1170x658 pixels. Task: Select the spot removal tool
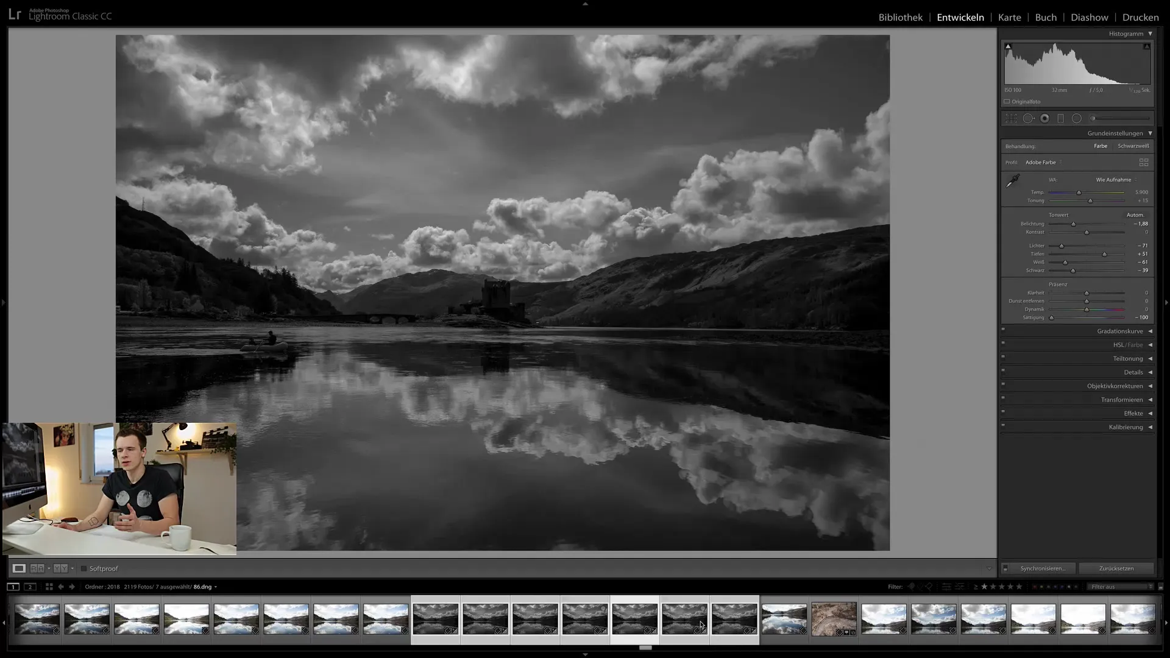(x=1028, y=119)
